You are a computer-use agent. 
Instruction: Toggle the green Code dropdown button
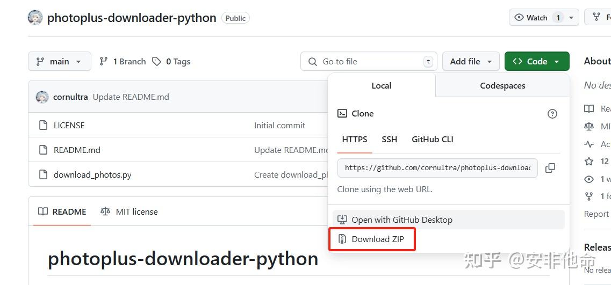pyautogui.click(x=536, y=62)
